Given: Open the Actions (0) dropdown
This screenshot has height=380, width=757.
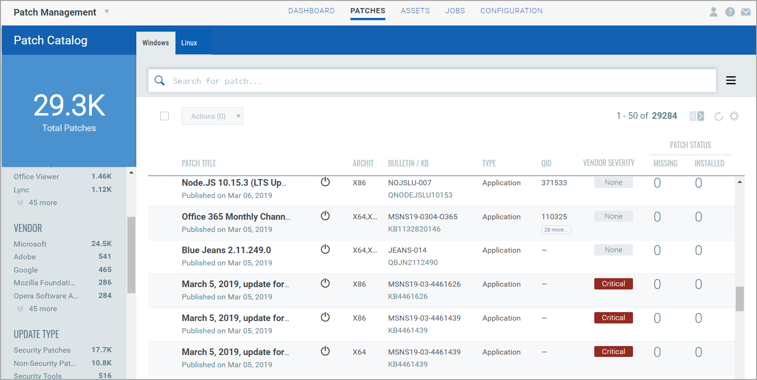Looking at the screenshot, I should (212, 116).
